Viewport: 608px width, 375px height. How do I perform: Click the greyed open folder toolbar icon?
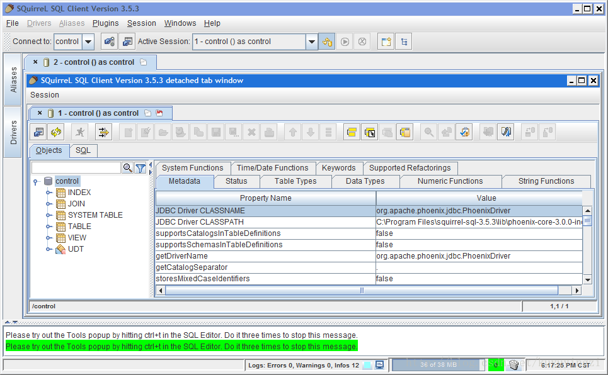[x=163, y=132]
